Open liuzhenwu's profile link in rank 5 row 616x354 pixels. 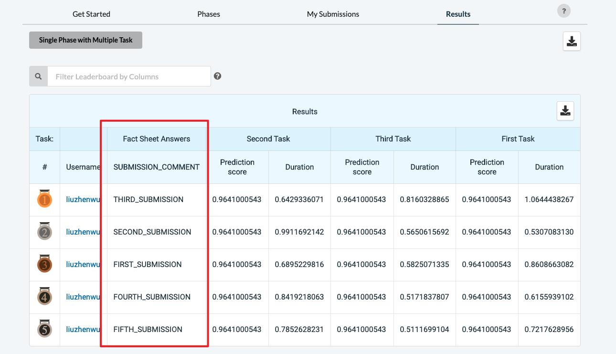(83, 329)
